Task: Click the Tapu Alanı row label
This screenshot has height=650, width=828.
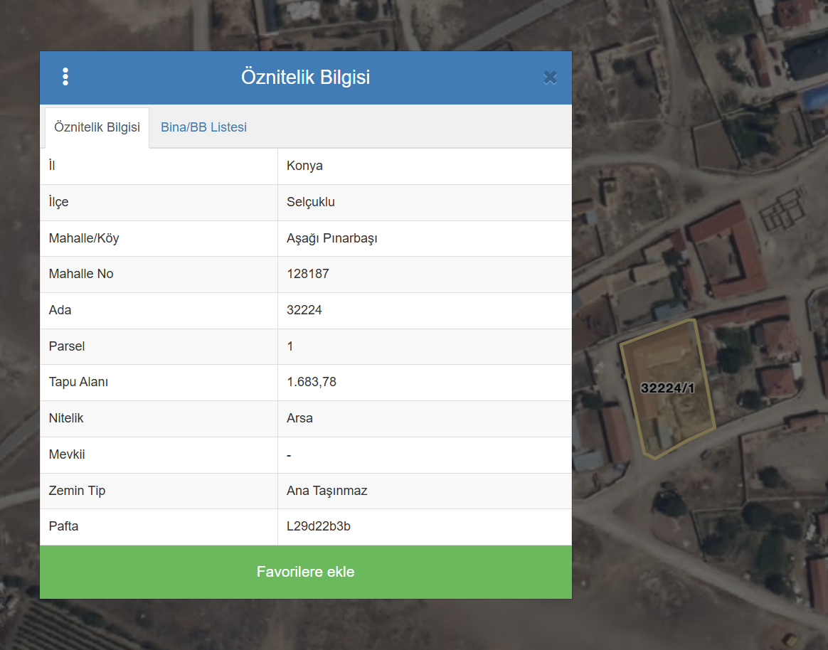Action: (78, 382)
